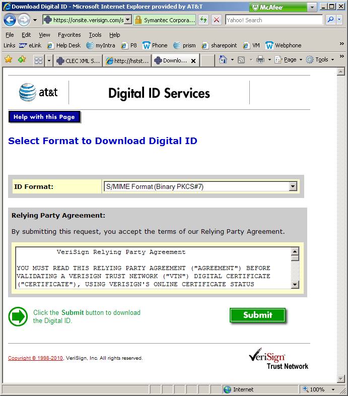
Task: Click the Symantec Corporation security lock indicator
Action: [x=165, y=20]
